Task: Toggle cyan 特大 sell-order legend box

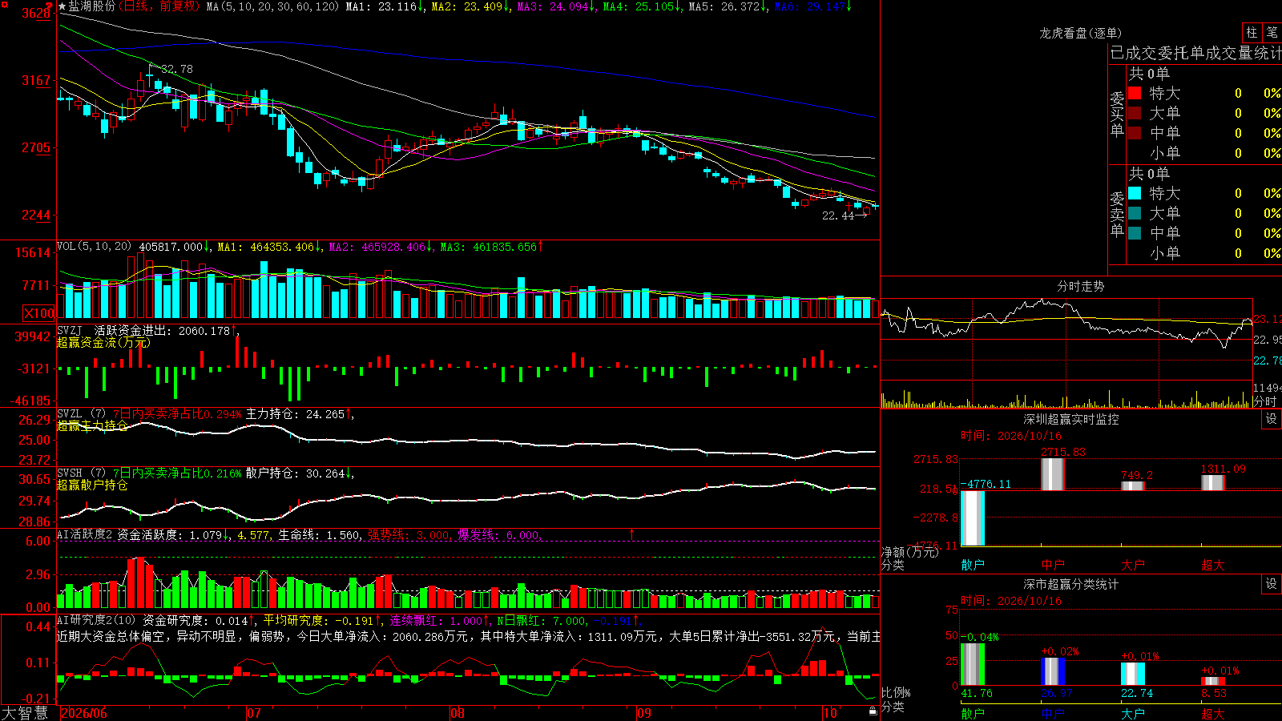Action: pos(1135,193)
